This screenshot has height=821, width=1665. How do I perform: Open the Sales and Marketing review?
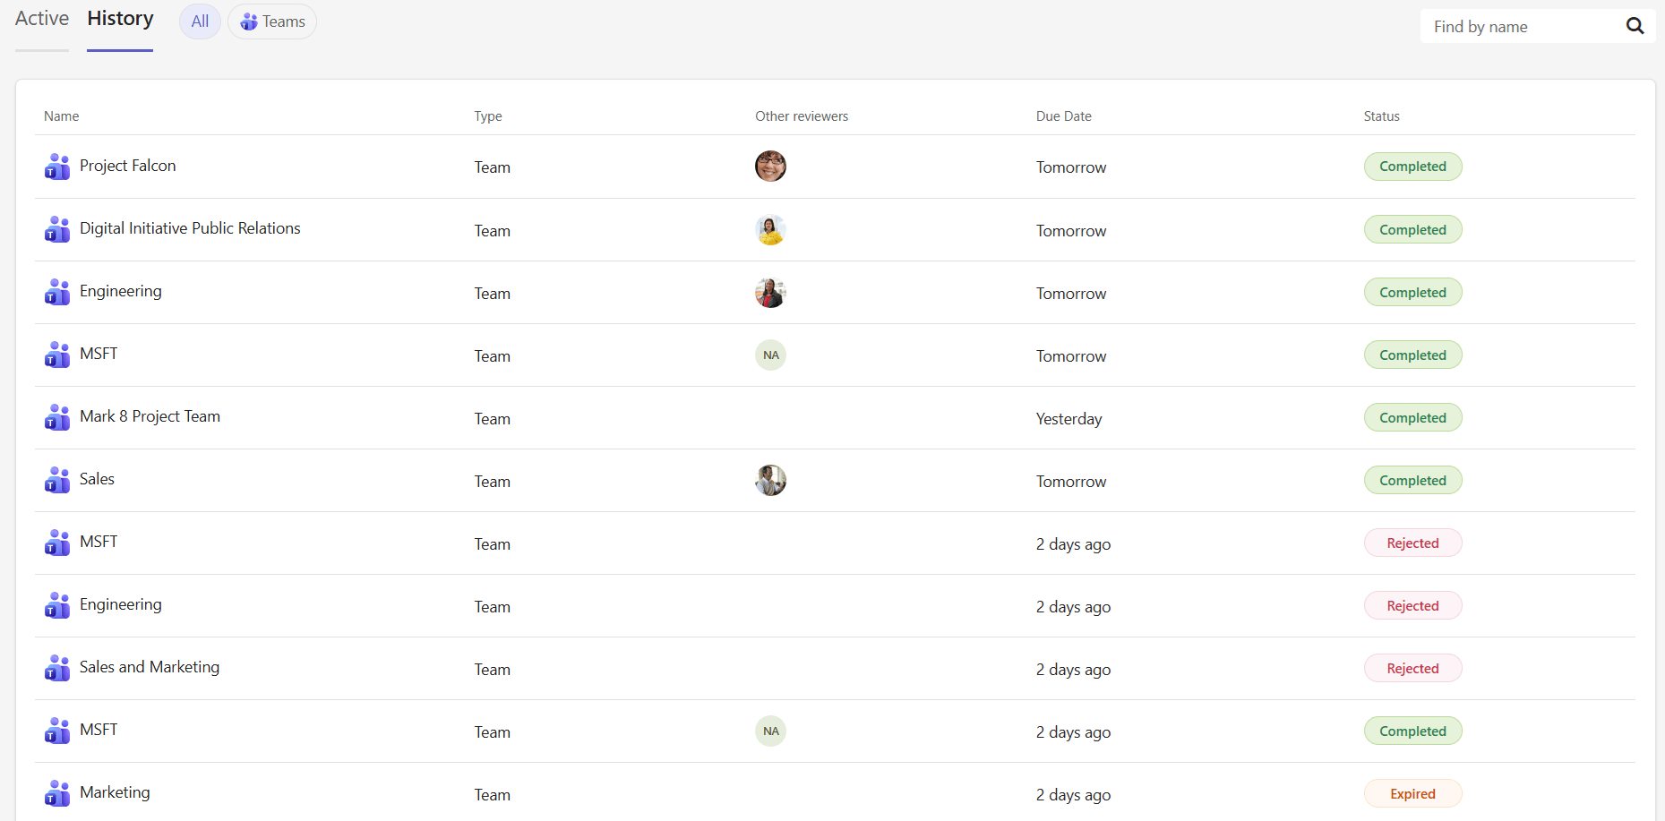coord(150,667)
